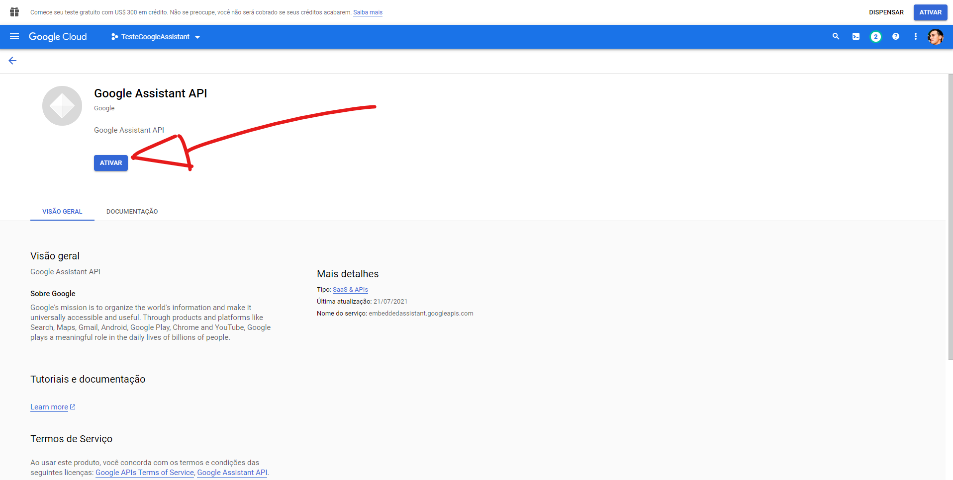Click ATIVAR to enable the Assistant API
The width and height of the screenshot is (953, 480).
pyautogui.click(x=110, y=162)
